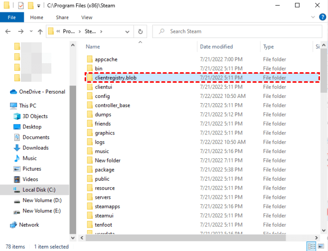Click the New folder quick access icon
The height and width of the screenshot is (251, 328).
tap(31, 5)
